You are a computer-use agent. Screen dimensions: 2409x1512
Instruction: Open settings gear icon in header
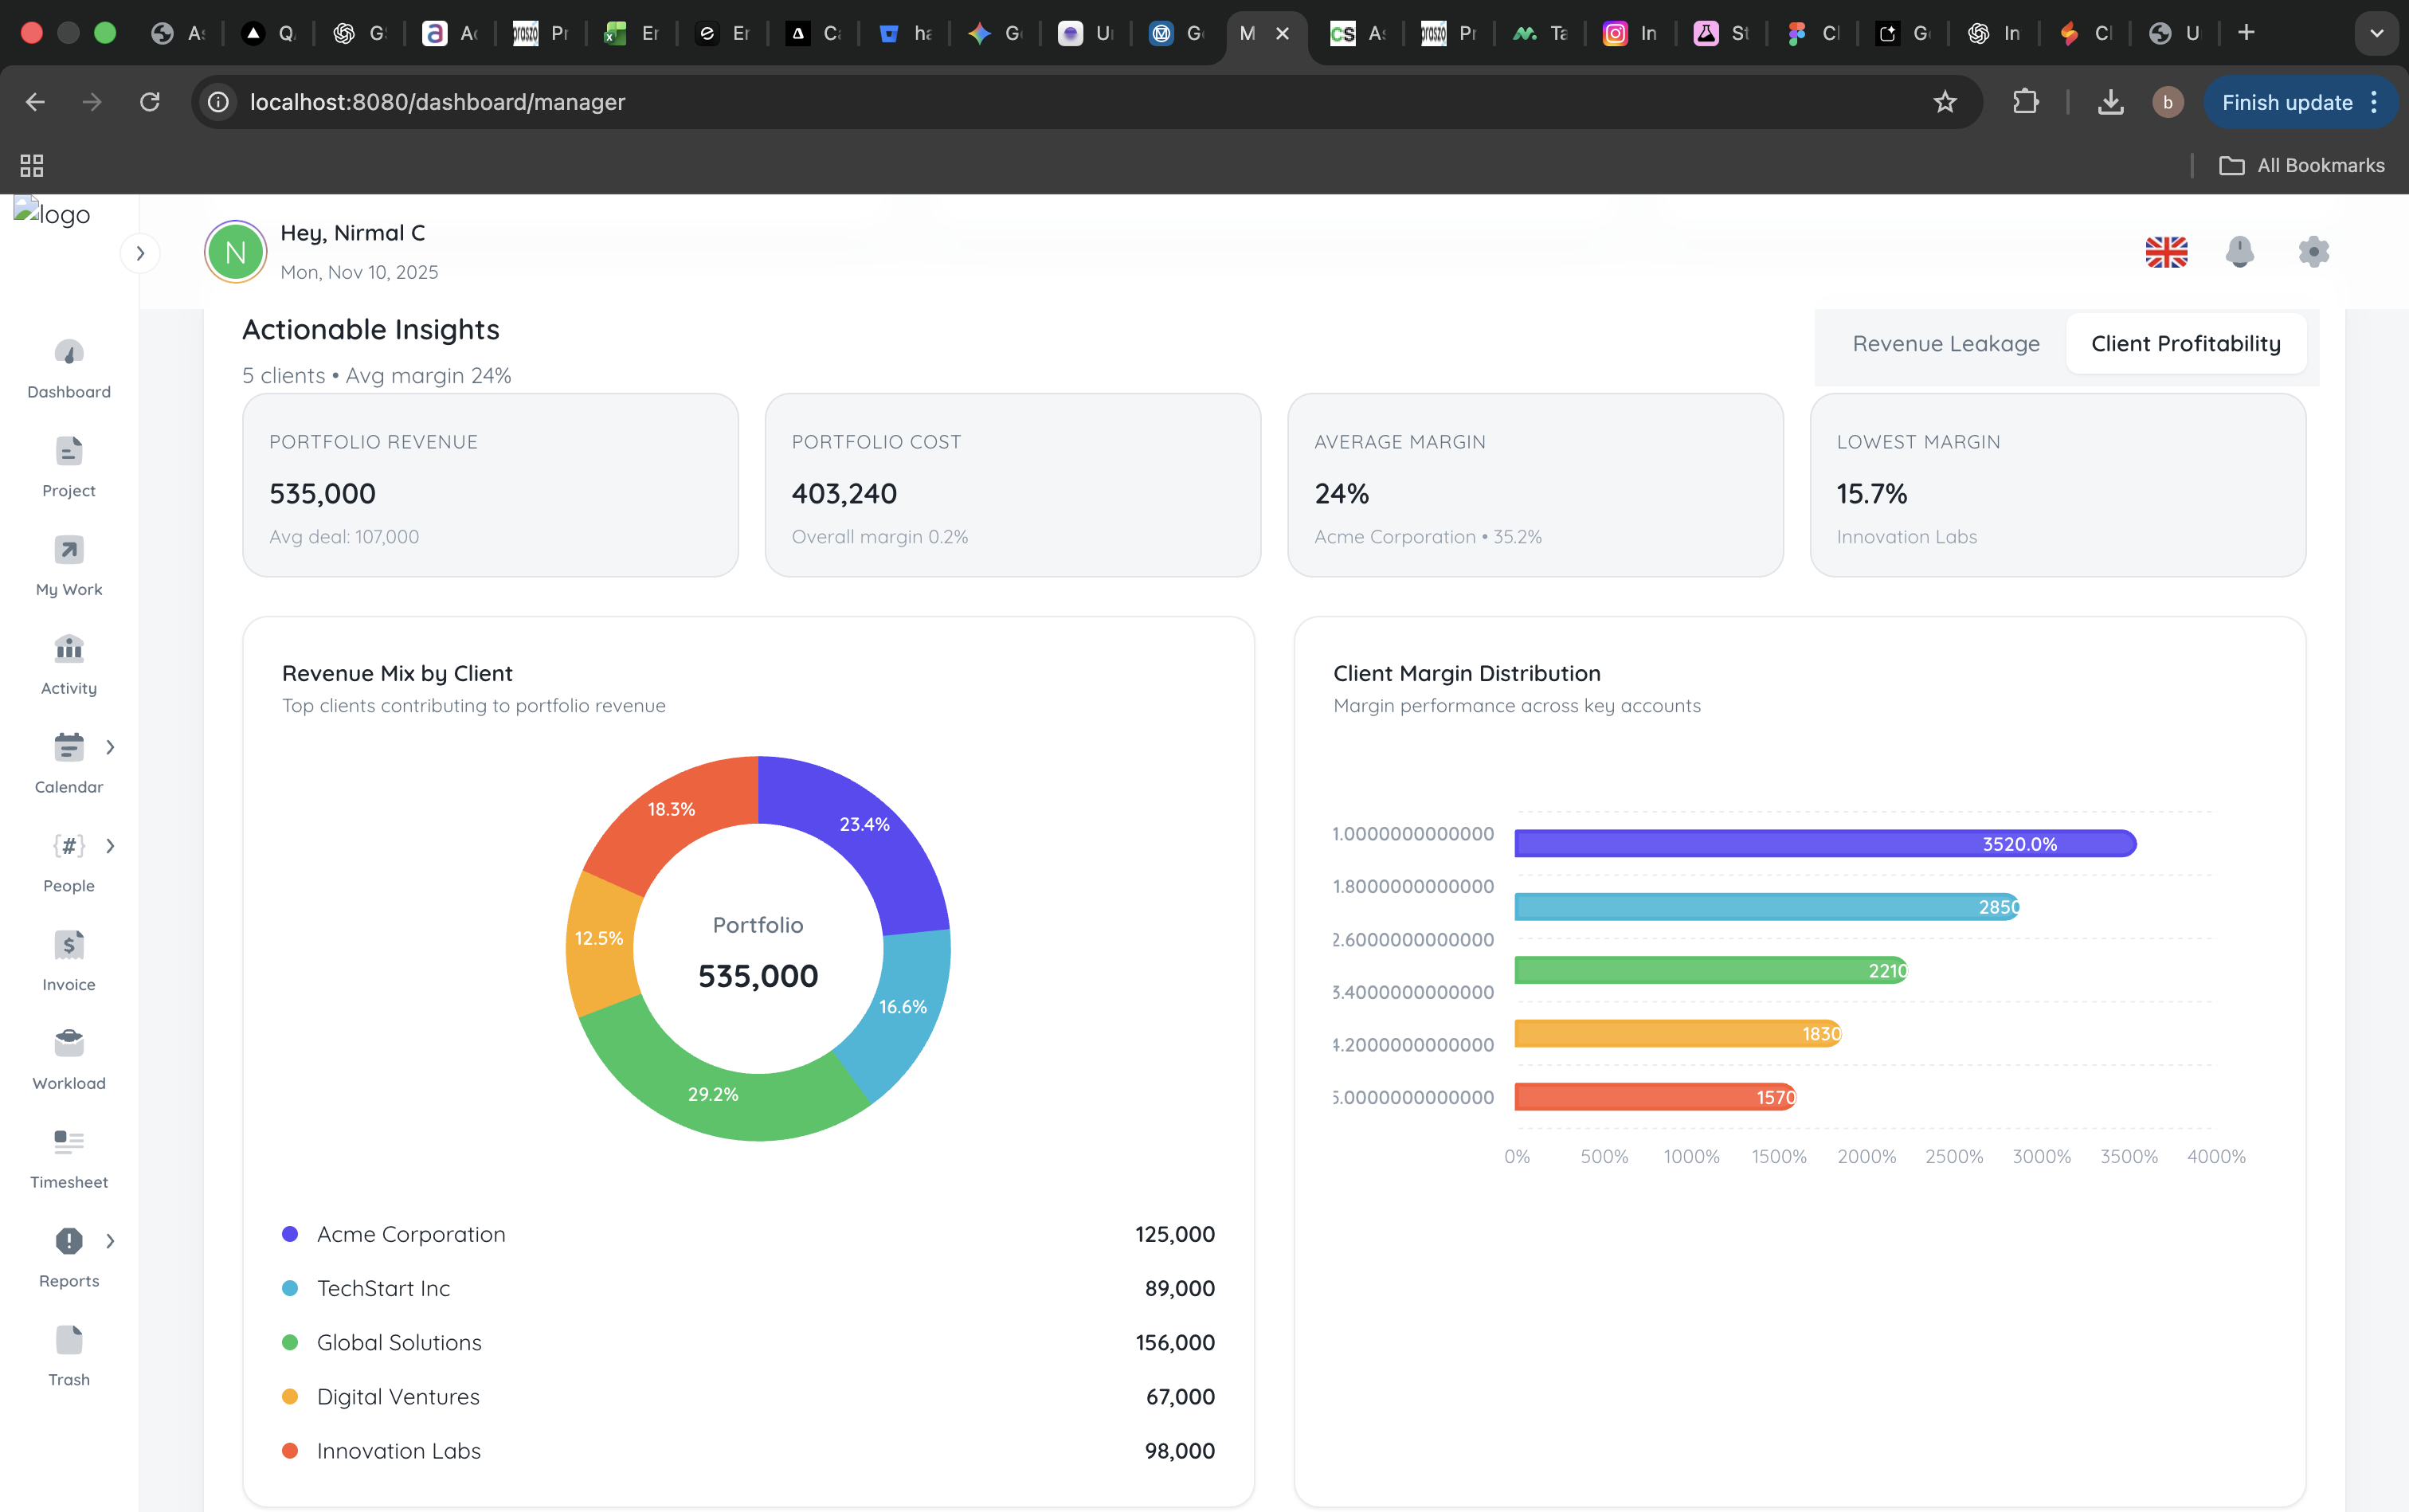[2313, 252]
